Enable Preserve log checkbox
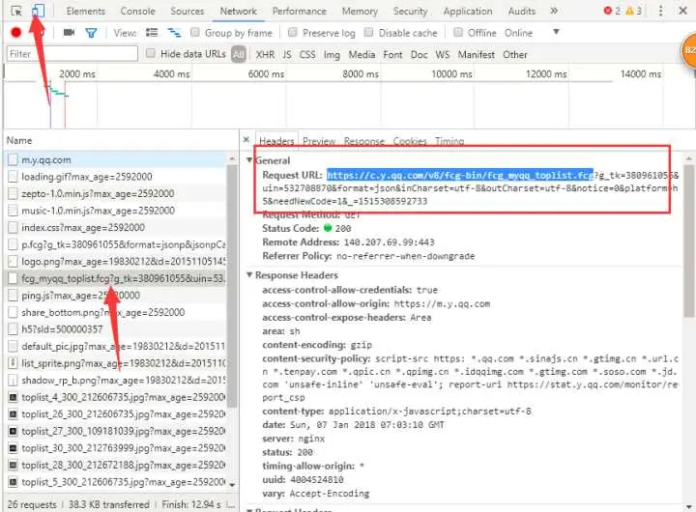696x512 pixels. (292, 32)
